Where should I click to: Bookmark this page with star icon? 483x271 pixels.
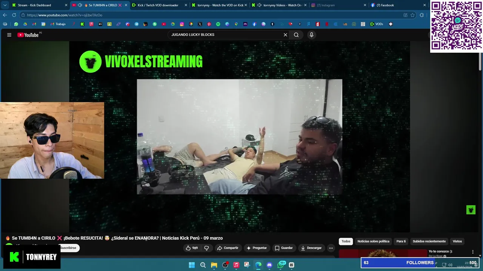412,15
